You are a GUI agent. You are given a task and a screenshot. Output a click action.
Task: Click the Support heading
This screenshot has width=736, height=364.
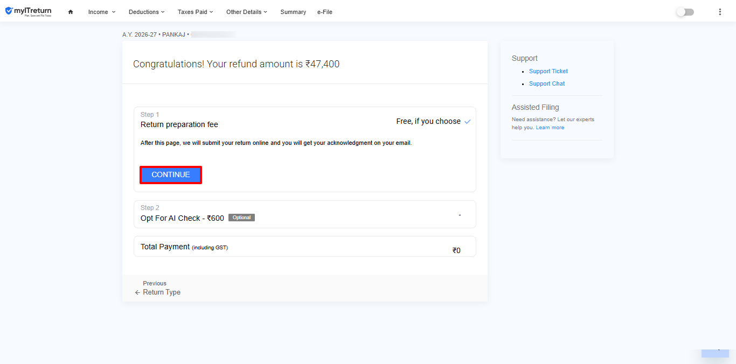pos(525,58)
